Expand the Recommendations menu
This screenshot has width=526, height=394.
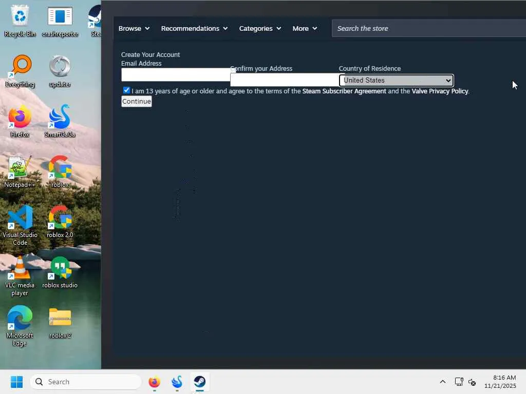(x=194, y=29)
